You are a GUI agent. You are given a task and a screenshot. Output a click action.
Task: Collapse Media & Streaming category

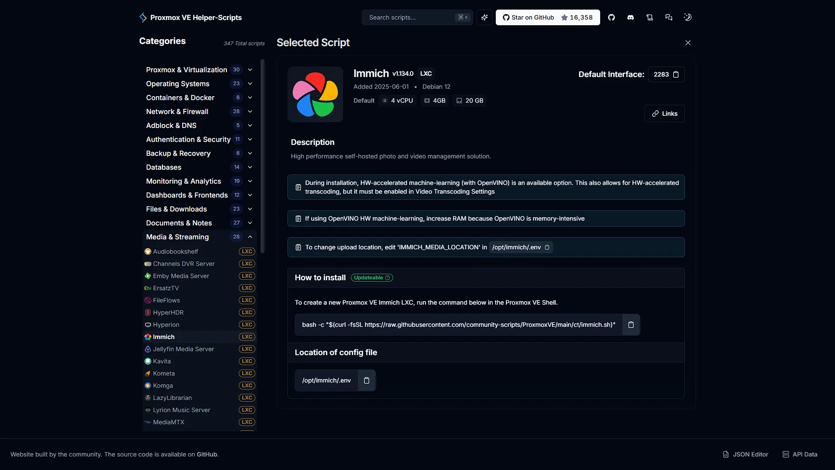pos(200,237)
